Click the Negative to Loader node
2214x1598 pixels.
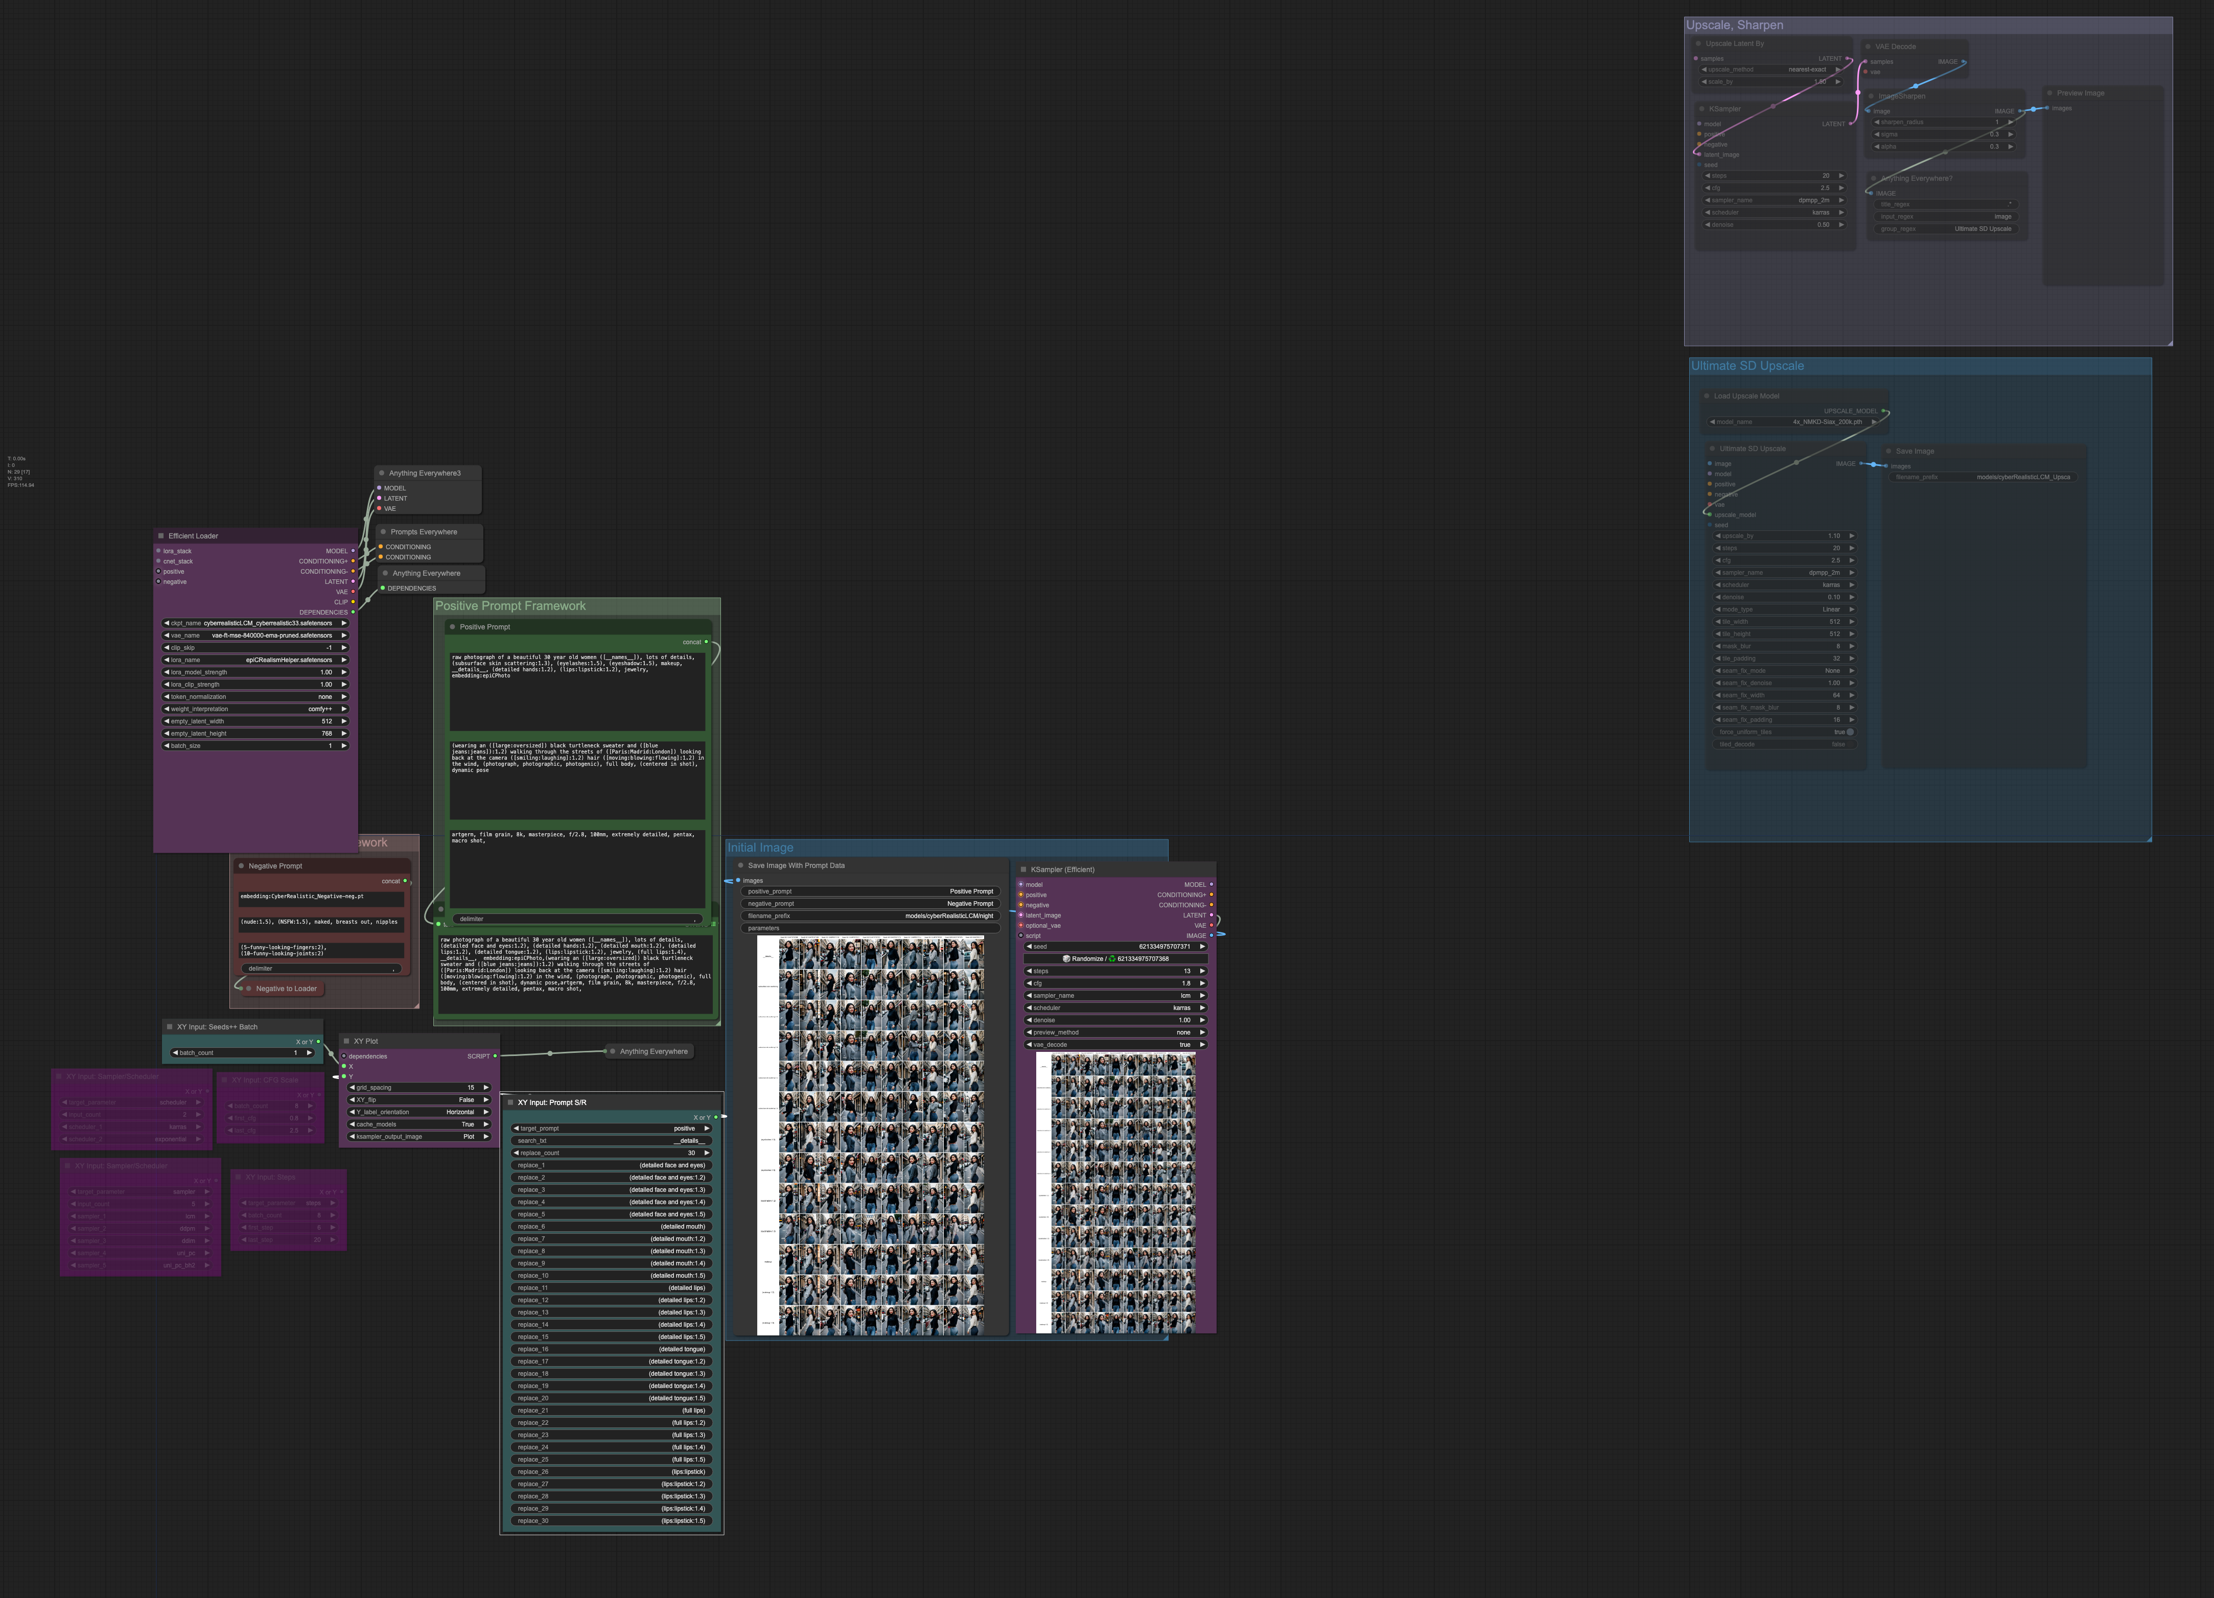click(286, 989)
